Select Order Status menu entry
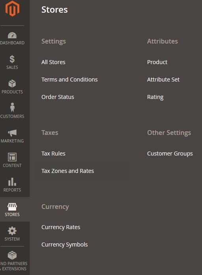This screenshot has height=275, width=202. click(58, 97)
